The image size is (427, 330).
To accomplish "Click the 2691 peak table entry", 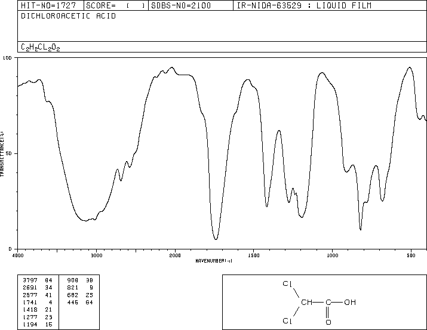I will [x=38, y=288].
